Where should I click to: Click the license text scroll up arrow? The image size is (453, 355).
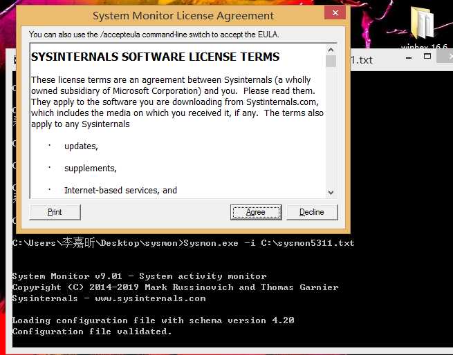tap(331, 50)
